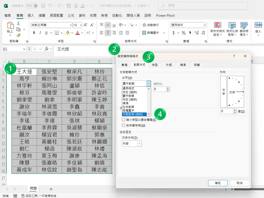This screenshot has height=198, width=264.
Task: Toggle the 自動儲存 autosave switch
Action: (31, 6)
